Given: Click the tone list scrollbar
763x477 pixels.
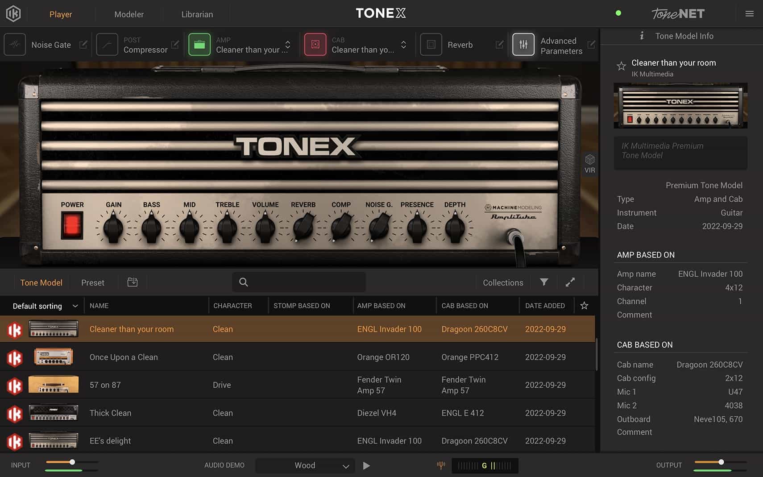Looking at the screenshot, I should (x=597, y=355).
